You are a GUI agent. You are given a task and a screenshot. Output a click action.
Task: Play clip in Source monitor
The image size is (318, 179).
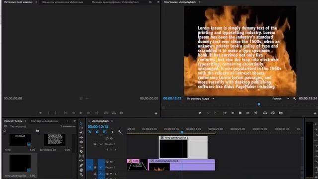point(81,113)
